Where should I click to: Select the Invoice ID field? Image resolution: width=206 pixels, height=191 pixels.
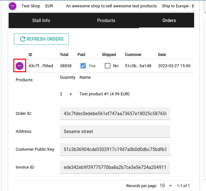(x=115, y=167)
